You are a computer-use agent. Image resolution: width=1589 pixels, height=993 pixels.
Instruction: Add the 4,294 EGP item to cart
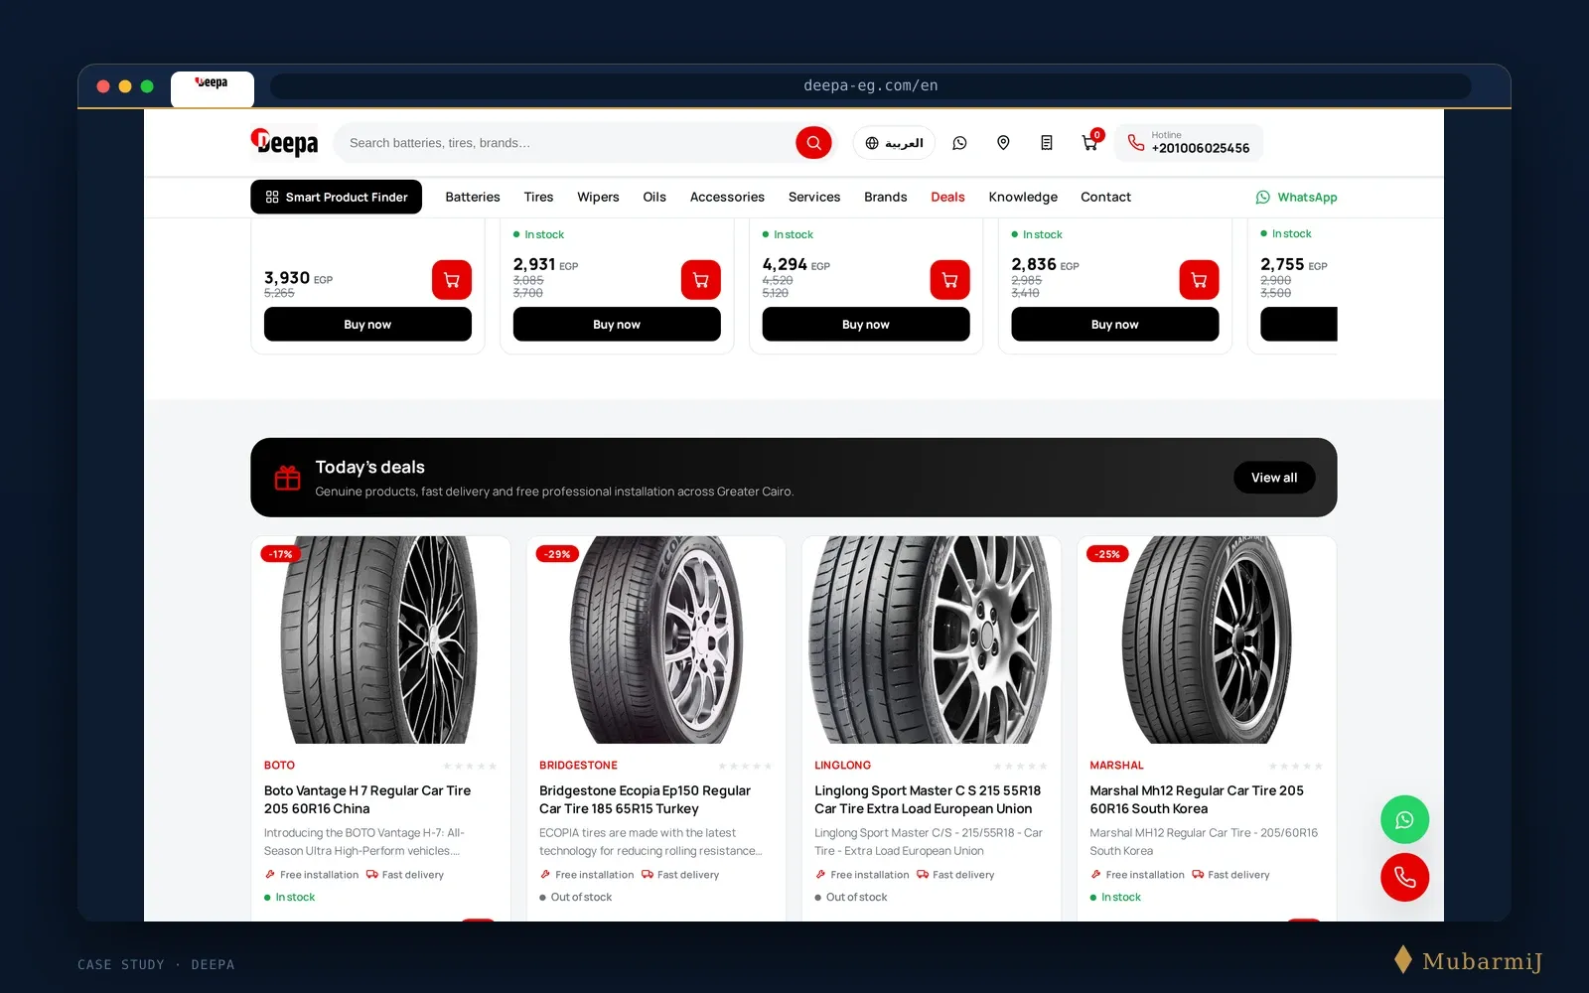click(x=950, y=280)
